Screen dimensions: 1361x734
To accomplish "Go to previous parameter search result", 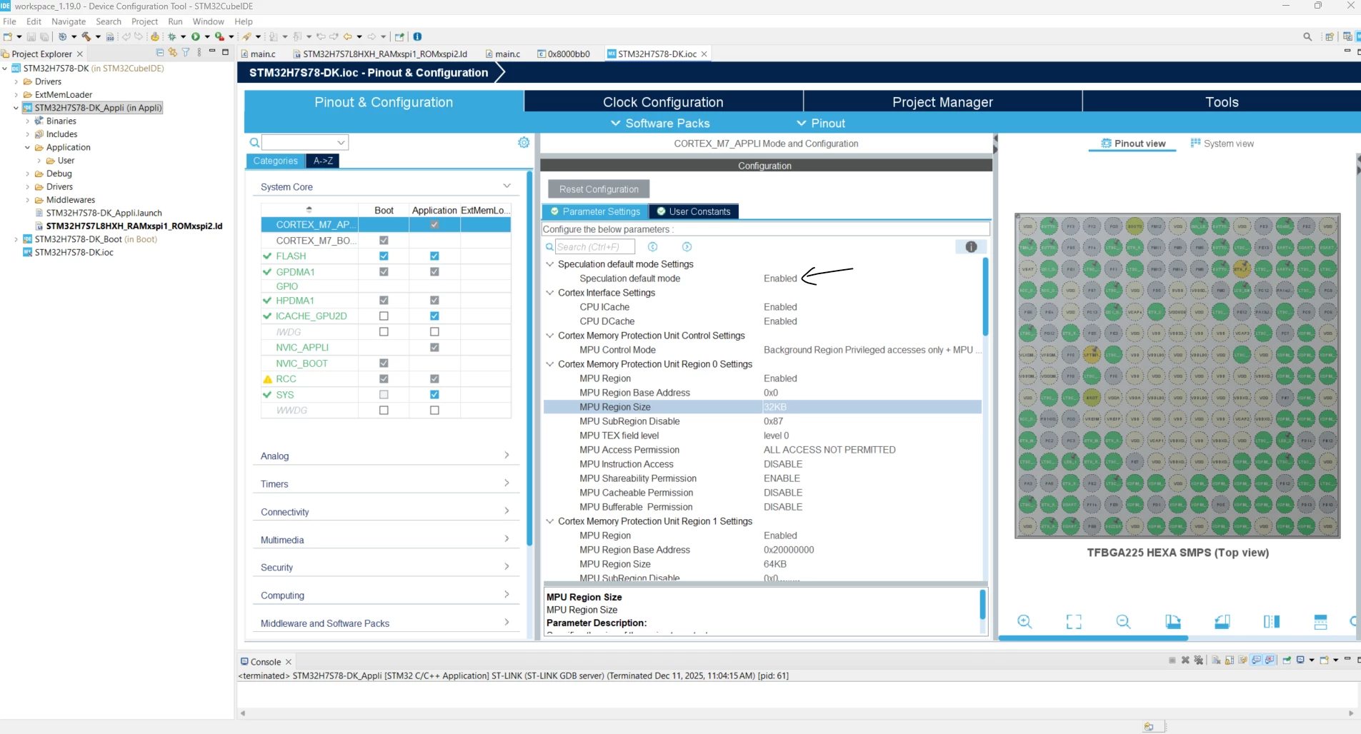I will 652,247.
